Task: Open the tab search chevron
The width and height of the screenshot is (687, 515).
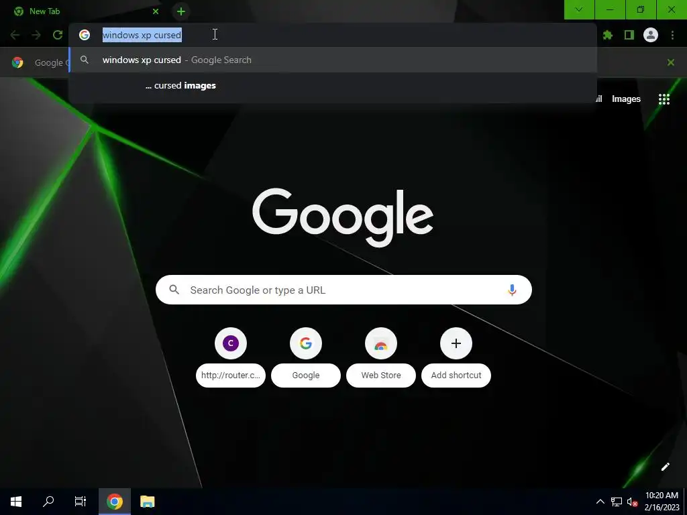Action: tap(579, 9)
